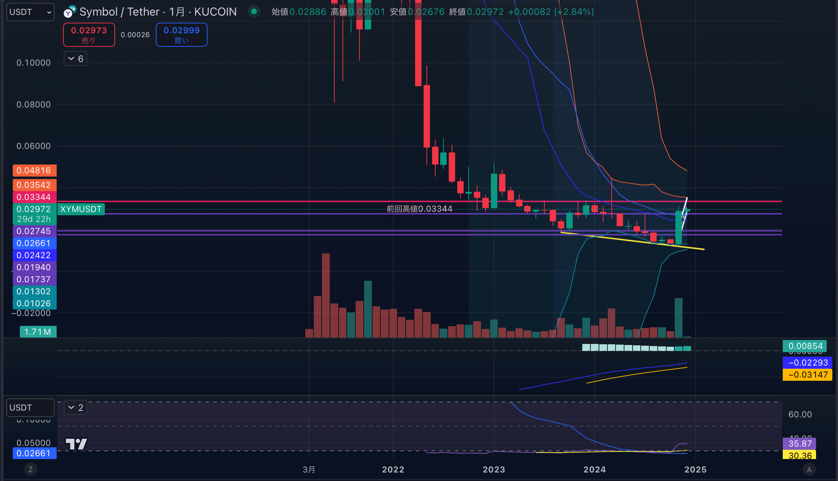
Task: Click the 0.01940 purple price label
Action: 34,267
